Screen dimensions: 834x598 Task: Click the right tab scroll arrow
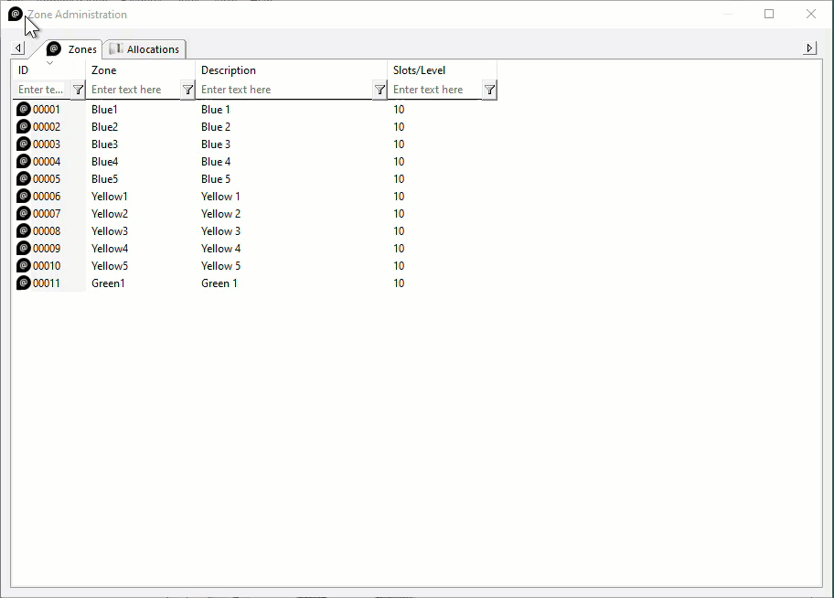coord(809,48)
